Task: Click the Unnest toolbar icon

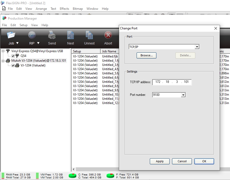Action: [89, 35]
